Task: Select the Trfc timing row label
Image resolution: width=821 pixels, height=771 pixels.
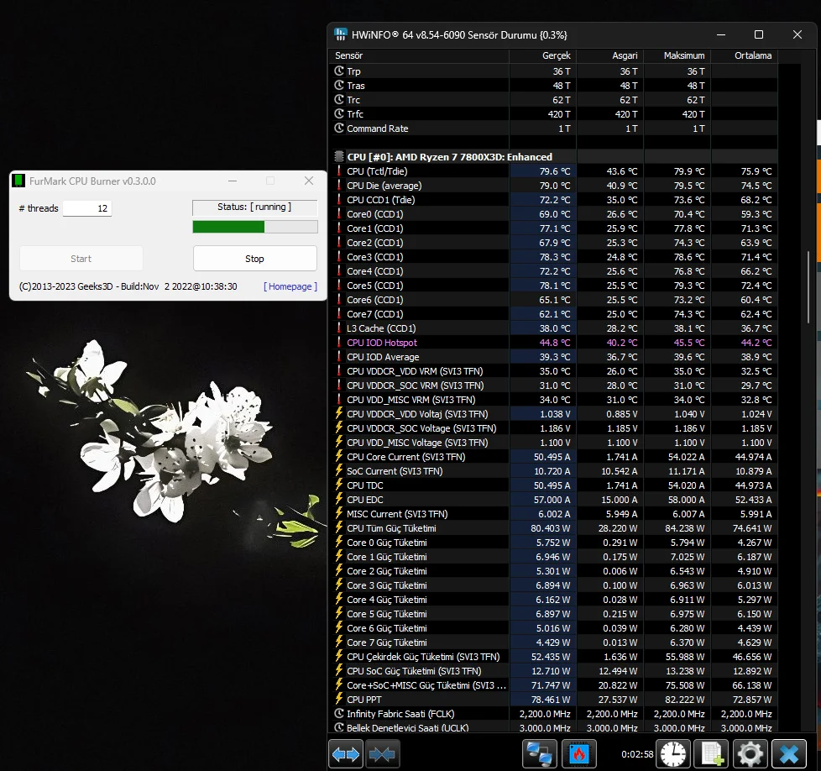Action: point(355,114)
